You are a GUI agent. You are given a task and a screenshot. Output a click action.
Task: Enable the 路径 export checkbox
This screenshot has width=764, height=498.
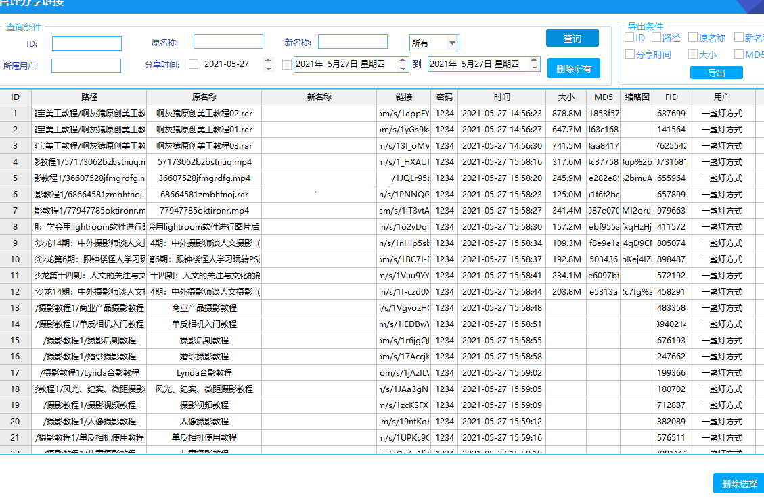pyautogui.click(x=656, y=38)
